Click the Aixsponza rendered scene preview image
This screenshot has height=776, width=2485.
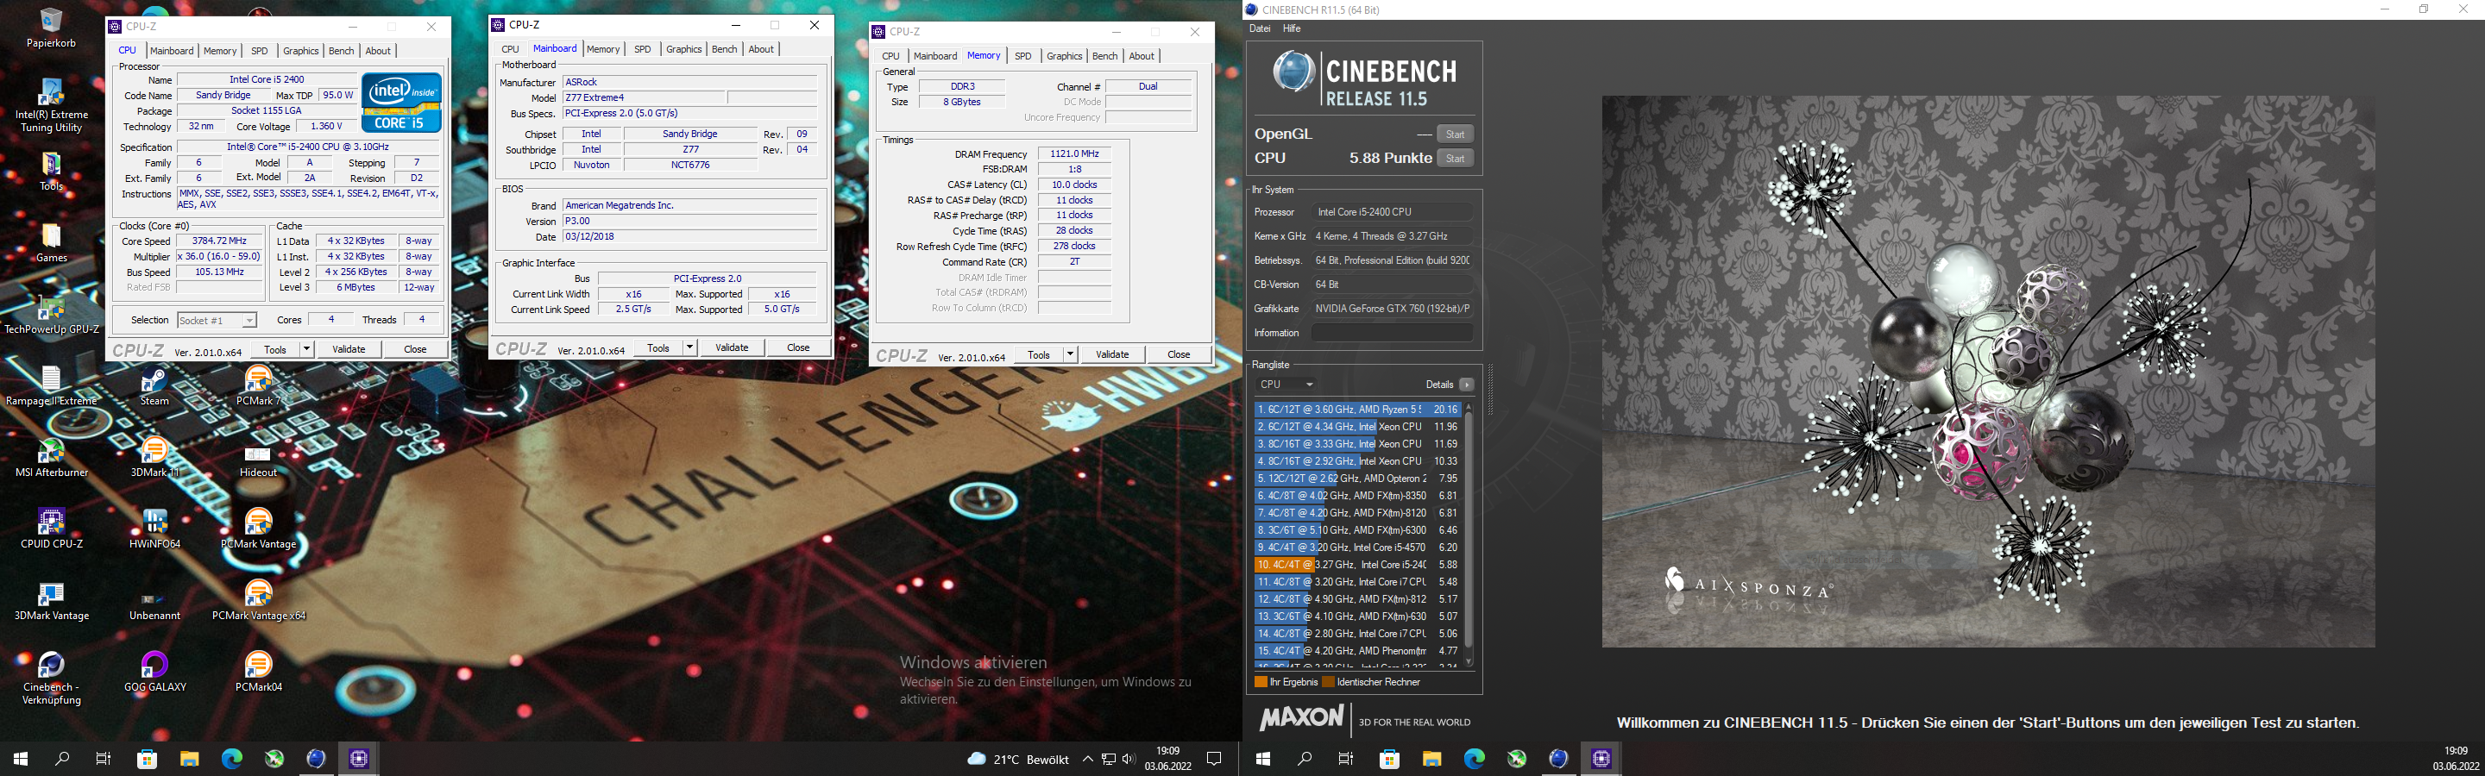[x=1988, y=371]
